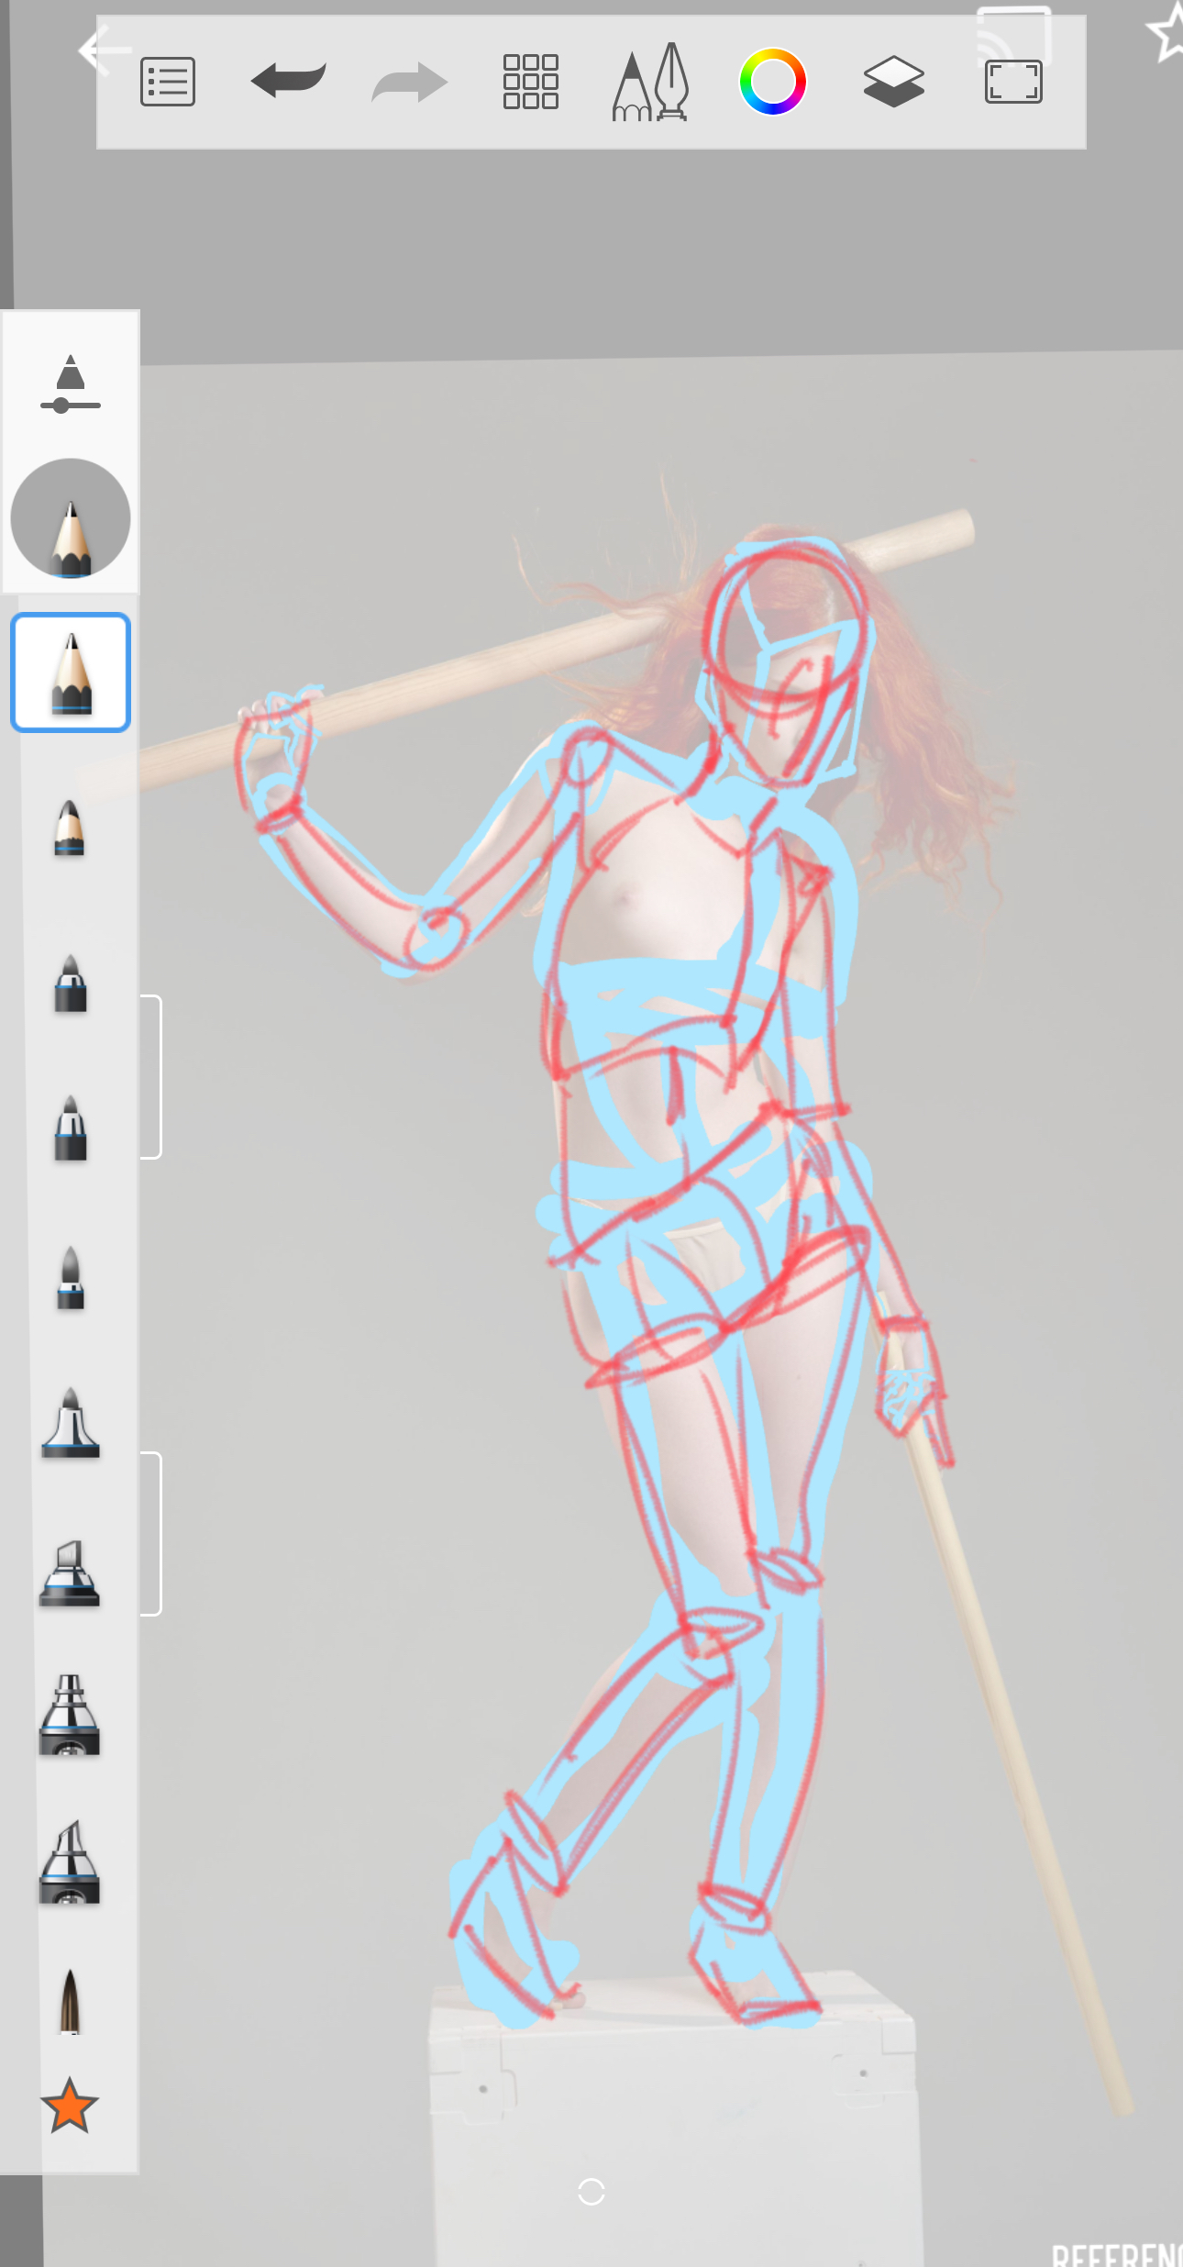The width and height of the screenshot is (1183, 2267).
Task: Toggle full screen mode icon
Action: pos(1013,82)
